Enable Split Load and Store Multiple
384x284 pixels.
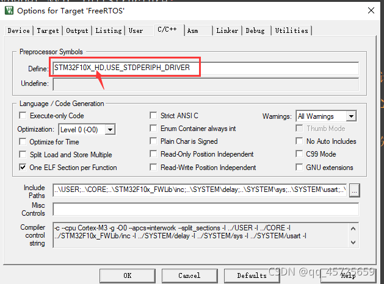pos(23,154)
